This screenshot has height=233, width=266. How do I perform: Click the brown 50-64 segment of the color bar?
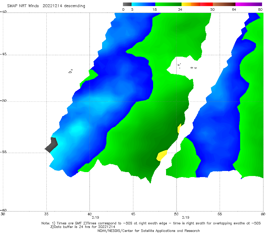click(224, 4)
